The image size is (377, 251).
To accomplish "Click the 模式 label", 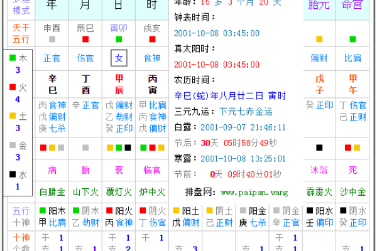I will [21, 11].
